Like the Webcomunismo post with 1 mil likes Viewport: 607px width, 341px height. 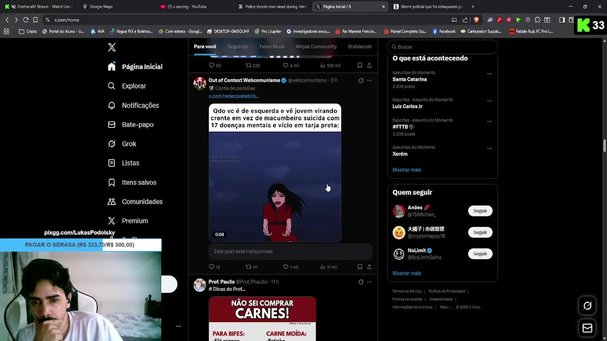[291, 267]
